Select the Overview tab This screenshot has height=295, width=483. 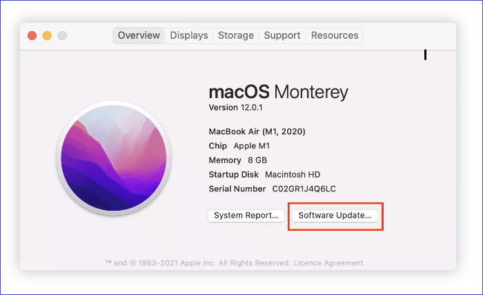click(x=139, y=35)
